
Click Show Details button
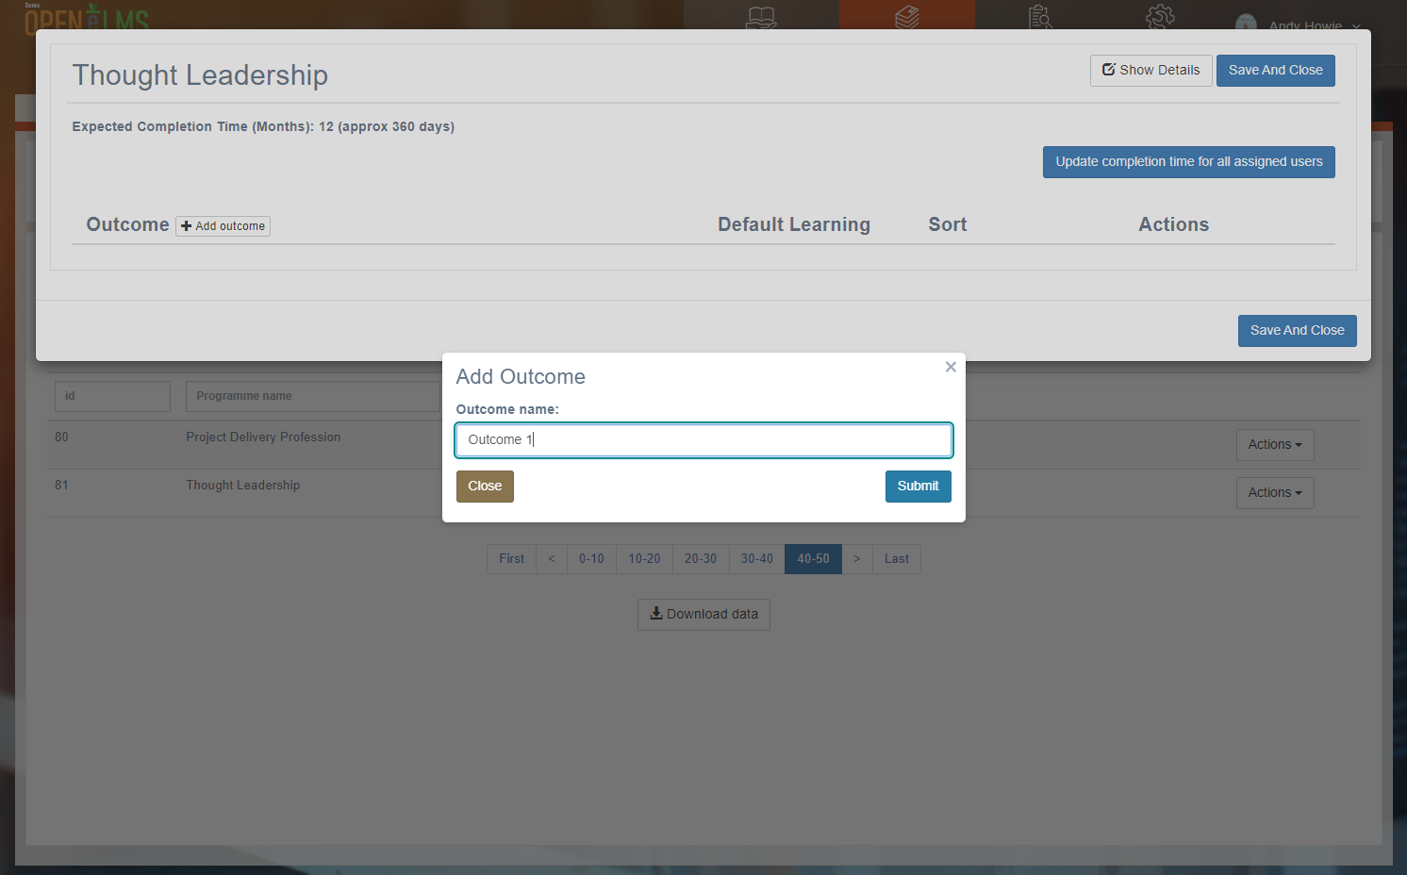(x=1150, y=71)
